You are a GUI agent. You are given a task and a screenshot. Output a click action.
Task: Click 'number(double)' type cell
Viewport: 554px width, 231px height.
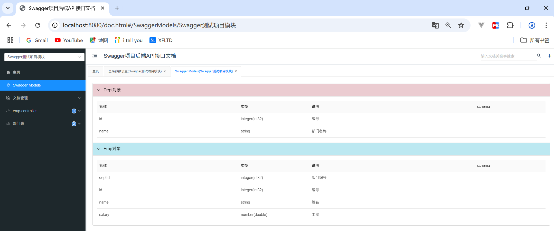coord(254,215)
